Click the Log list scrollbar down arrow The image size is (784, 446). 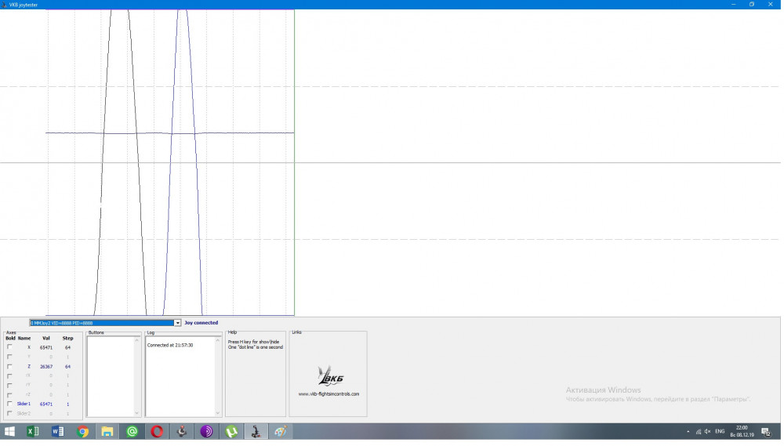tap(217, 413)
